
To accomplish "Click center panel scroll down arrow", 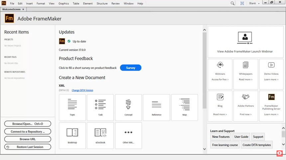I will coord(205,149).
